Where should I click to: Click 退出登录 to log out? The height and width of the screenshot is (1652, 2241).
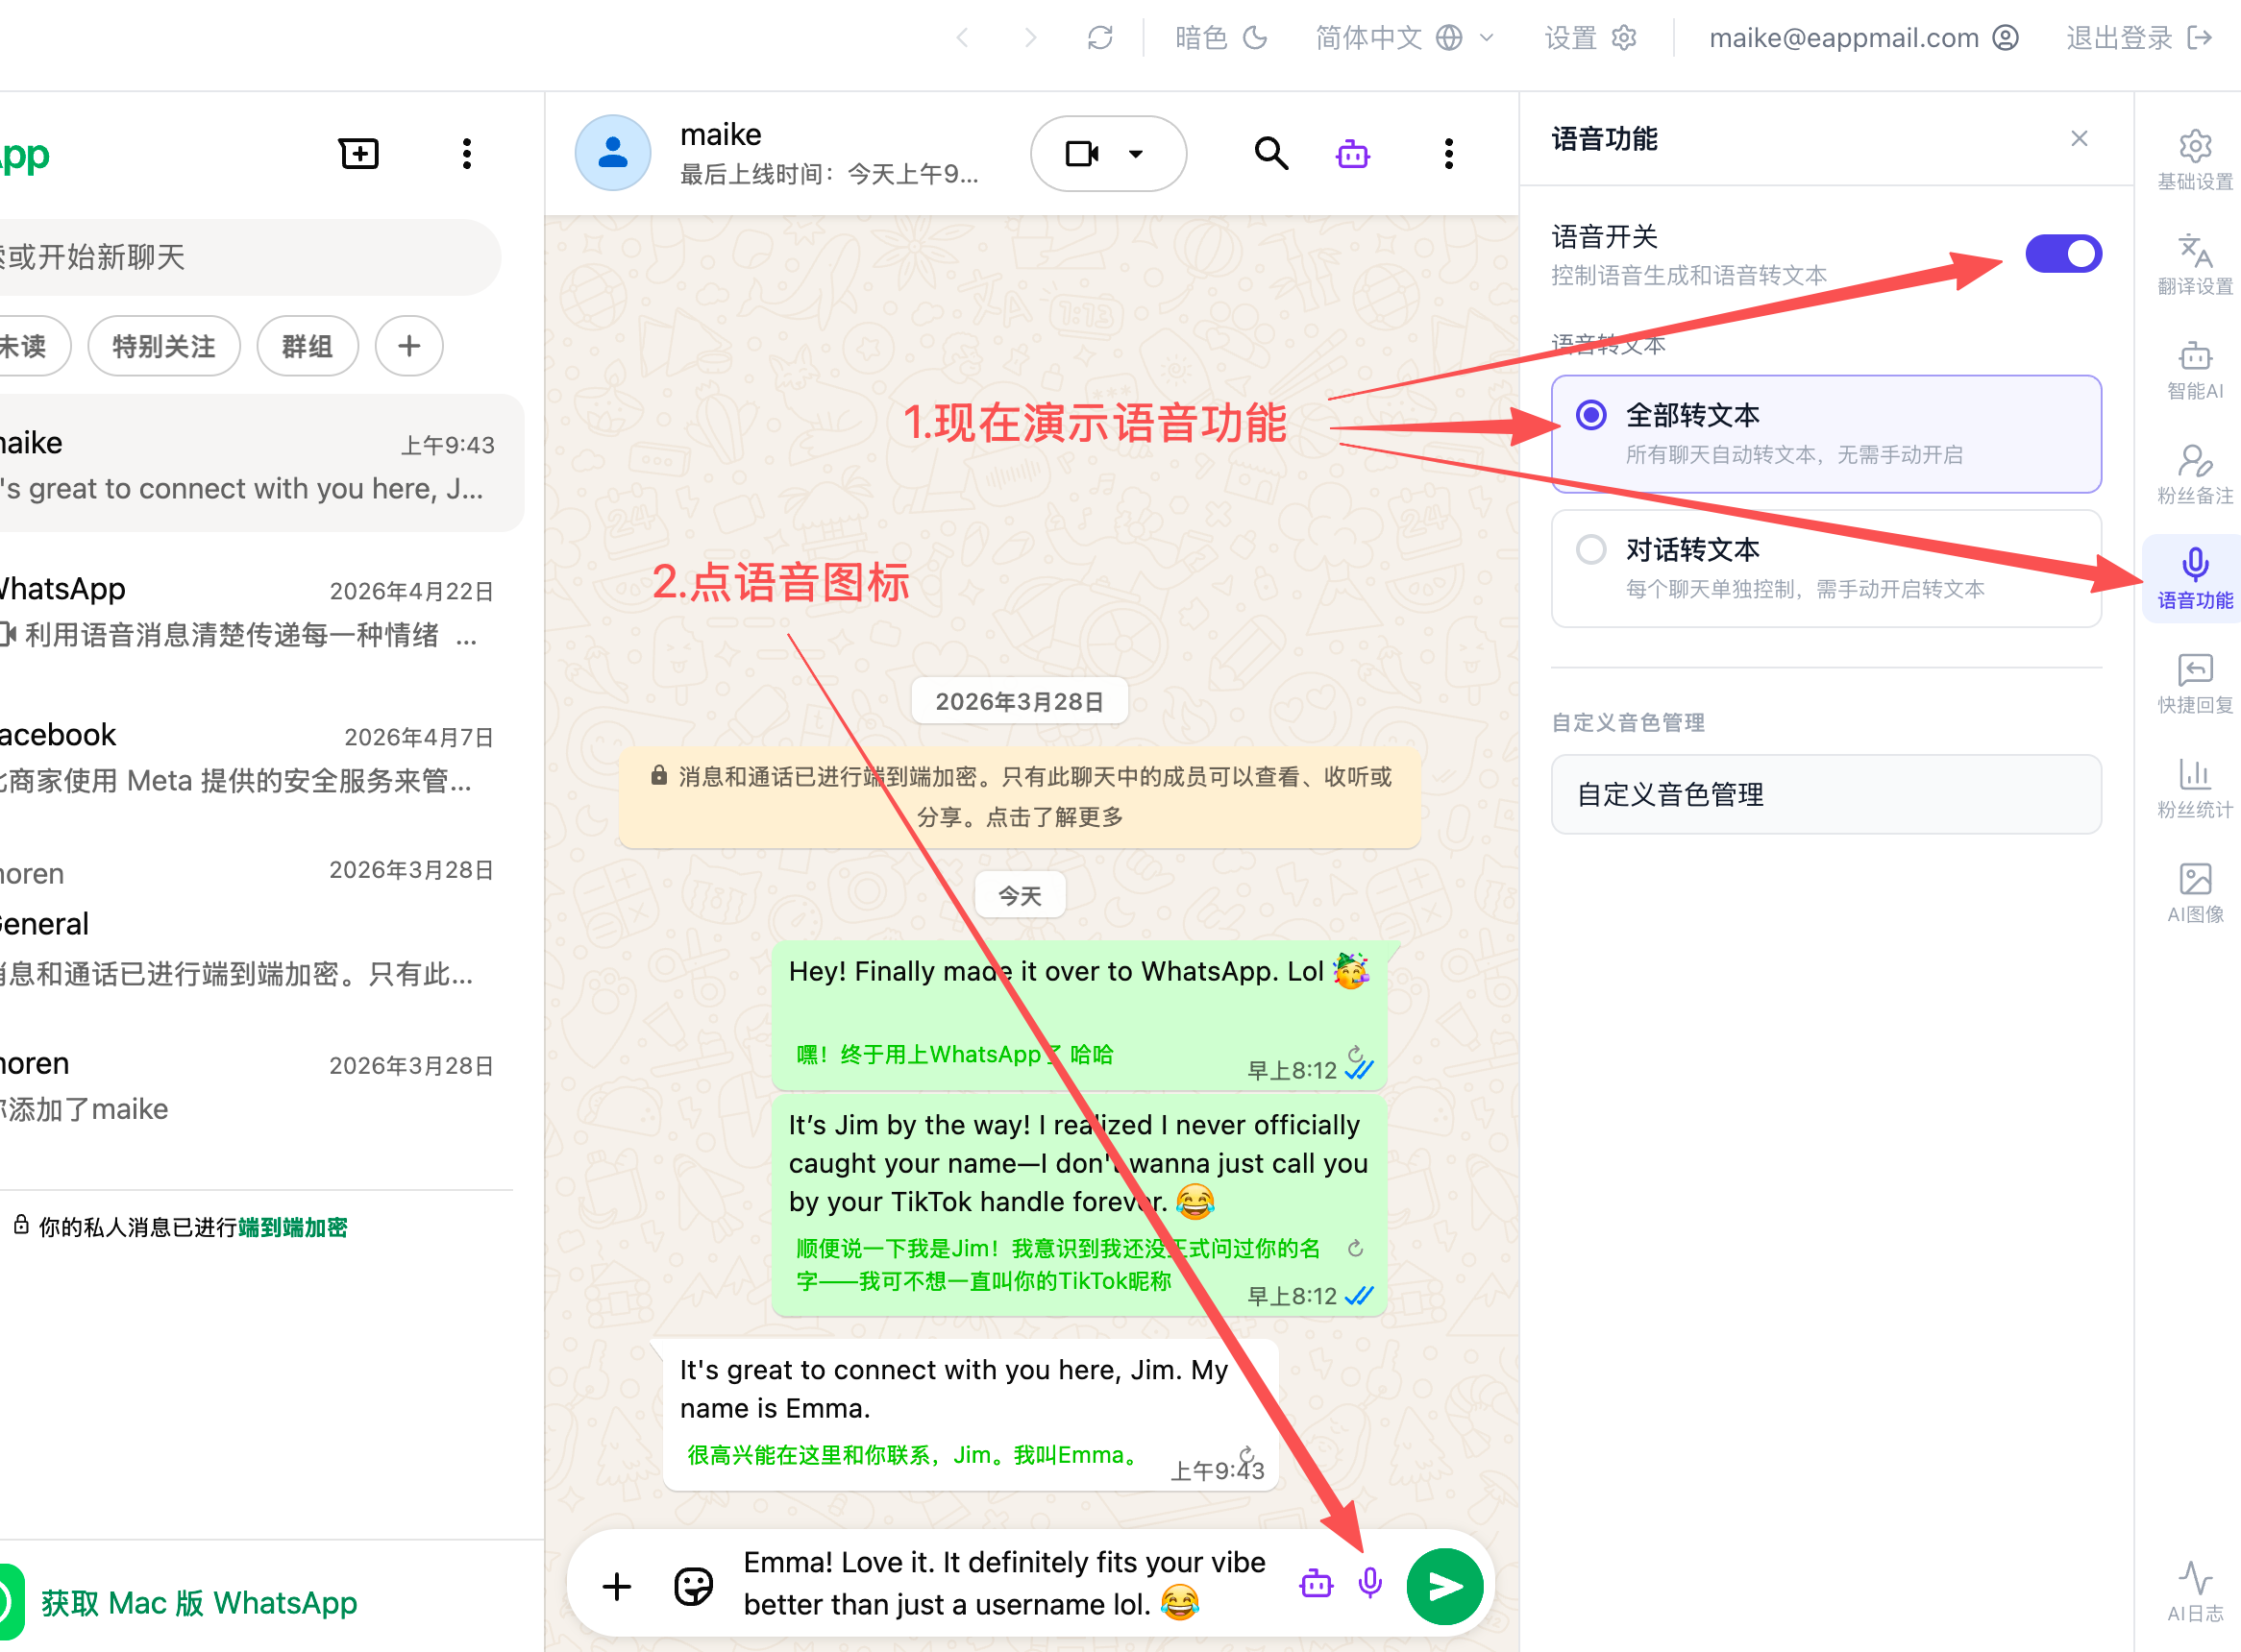pos(2138,38)
